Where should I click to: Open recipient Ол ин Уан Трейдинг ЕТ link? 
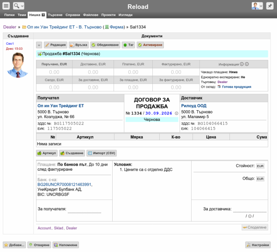[x=60, y=106]
